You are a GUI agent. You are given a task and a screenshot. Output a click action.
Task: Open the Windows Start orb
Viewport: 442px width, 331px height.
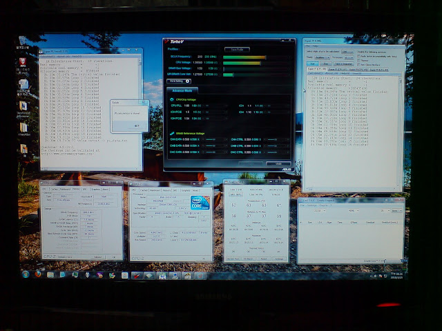point(26,274)
